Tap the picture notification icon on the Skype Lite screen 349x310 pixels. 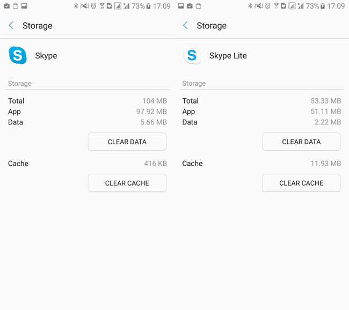coord(181,6)
